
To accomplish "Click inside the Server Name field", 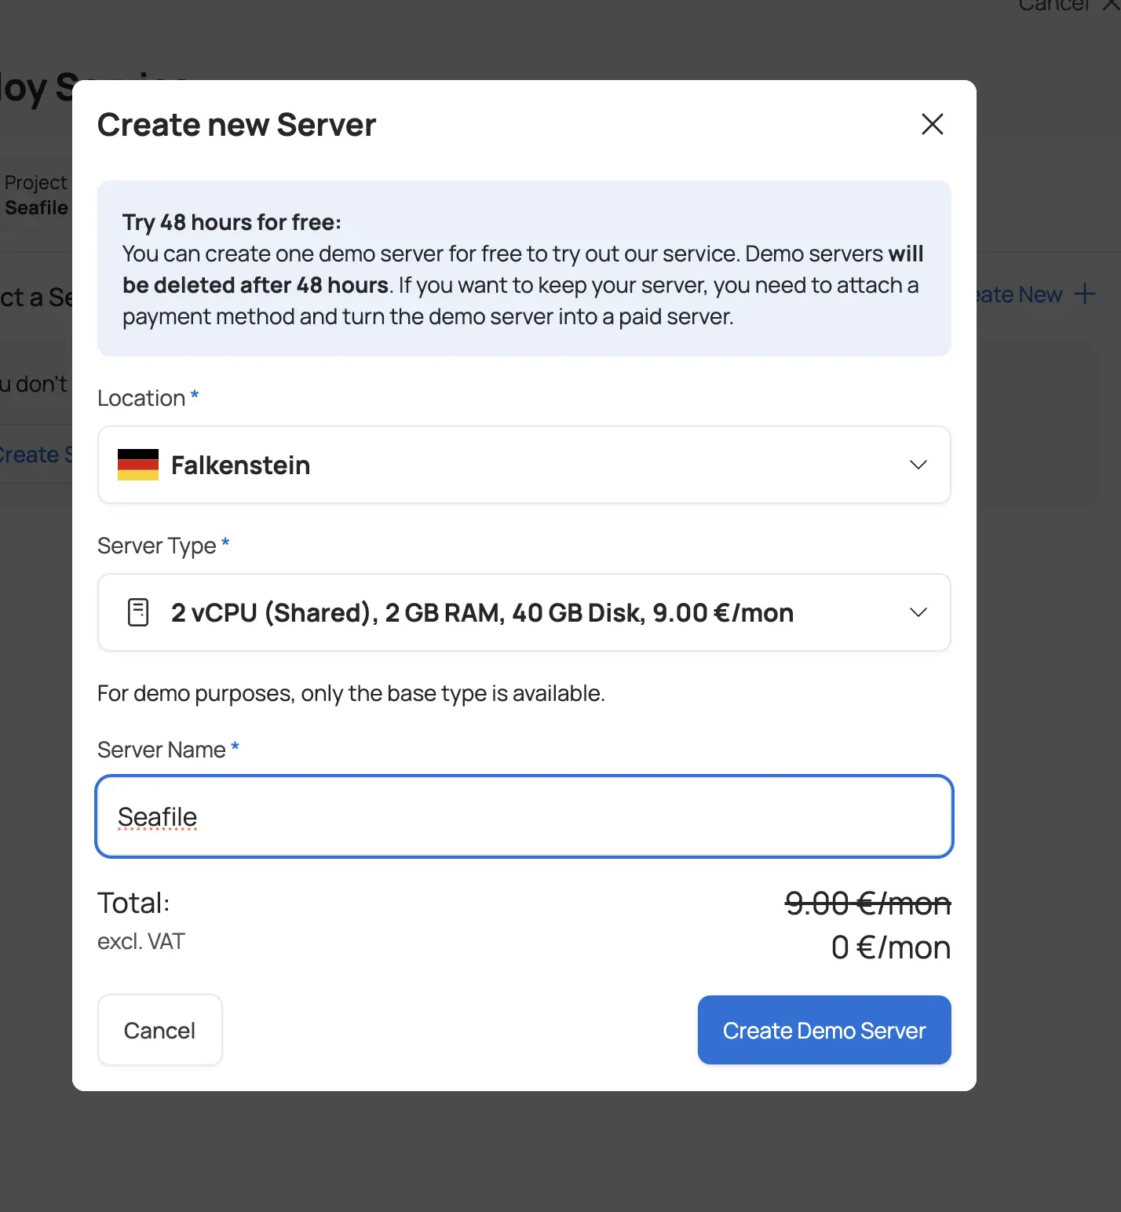I will [x=524, y=816].
